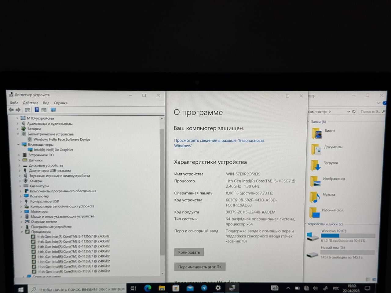Viewport: 391px width, 293px height.
Task: Toggle the action pane toolbar icon
Action: (44, 110)
